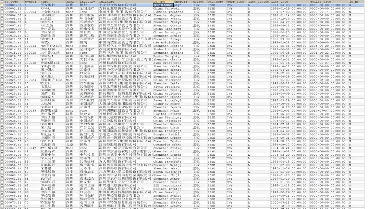Check the box beside row 000005.SZ

point(2,18)
